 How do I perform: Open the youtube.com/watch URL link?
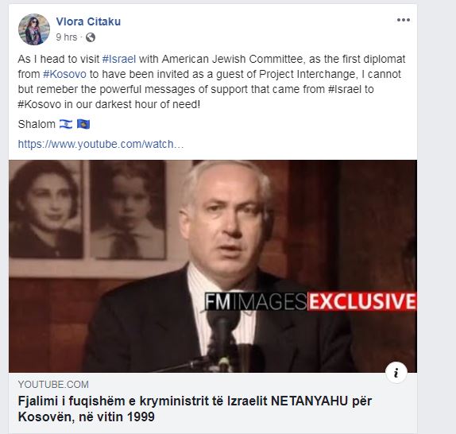coord(101,144)
